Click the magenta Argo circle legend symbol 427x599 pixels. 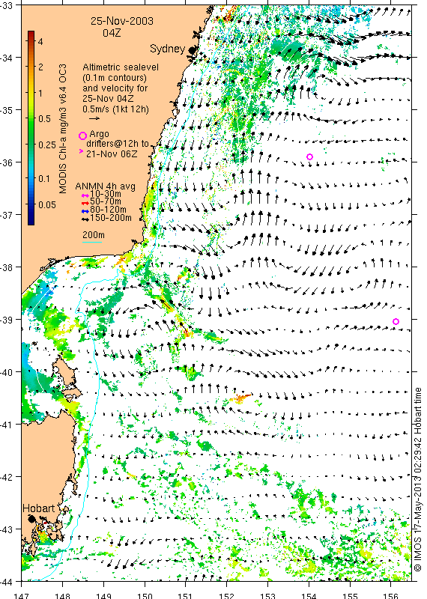point(82,136)
